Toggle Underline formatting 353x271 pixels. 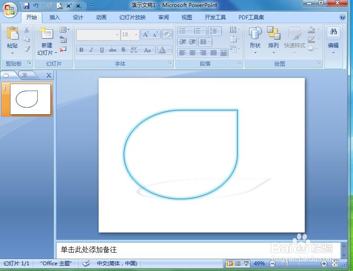[x=101, y=50]
